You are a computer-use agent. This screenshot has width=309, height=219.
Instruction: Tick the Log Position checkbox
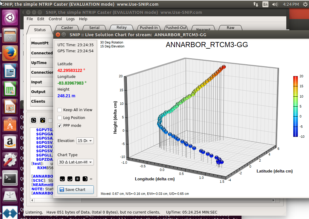click(x=60, y=118)
